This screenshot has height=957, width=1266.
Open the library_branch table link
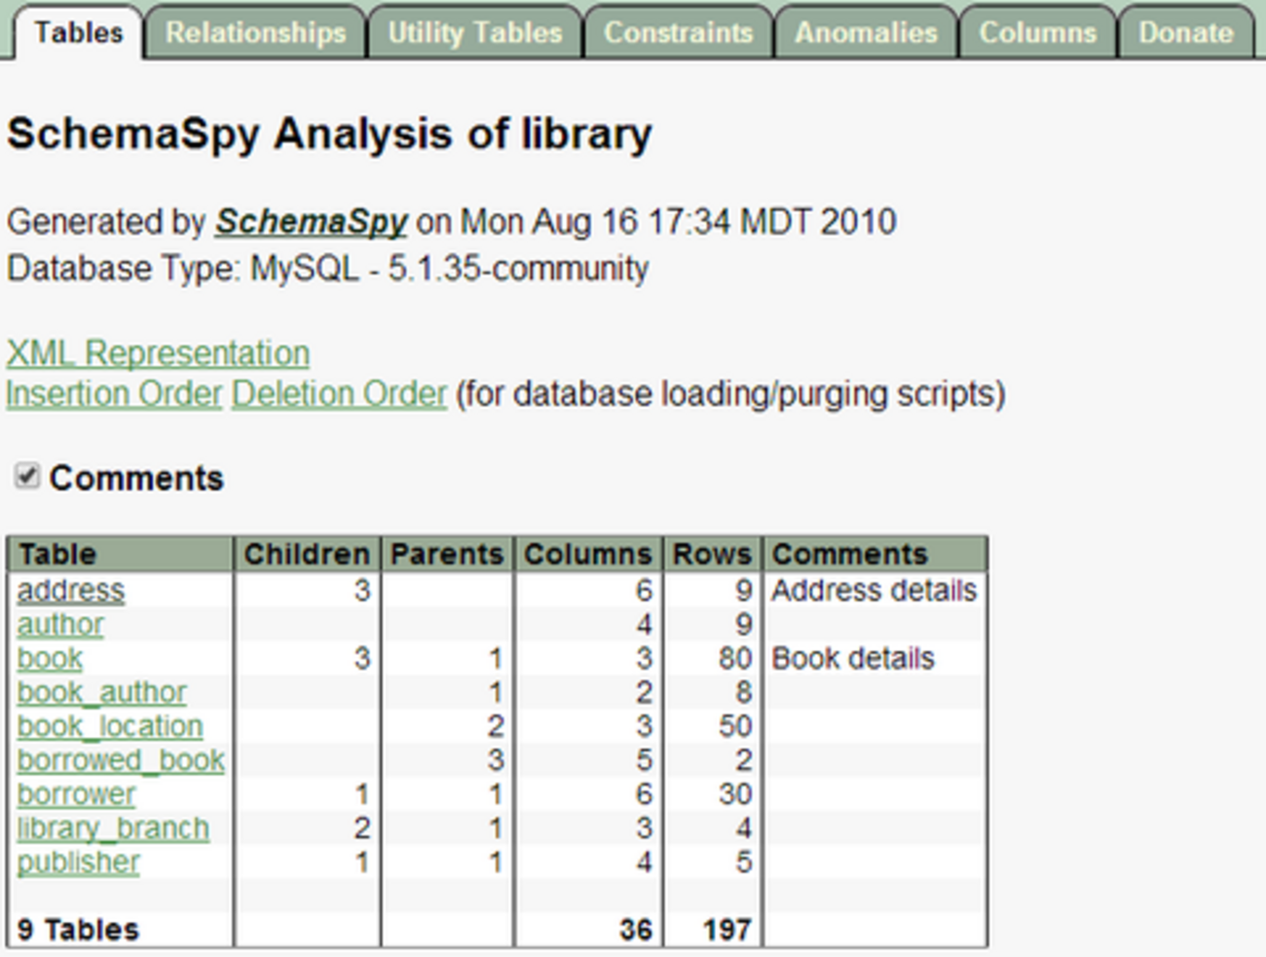coord(113,828)
